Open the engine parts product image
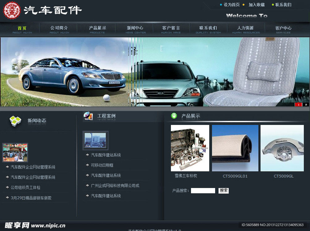The width and height of the screenshot is (310, 231). click(x=190, y=148)
